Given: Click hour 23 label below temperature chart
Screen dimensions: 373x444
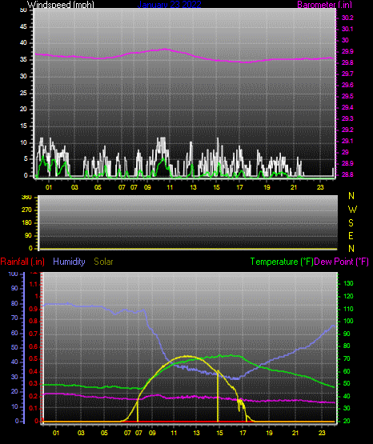Looking at the screenshot, I should [x=322, y=433].
